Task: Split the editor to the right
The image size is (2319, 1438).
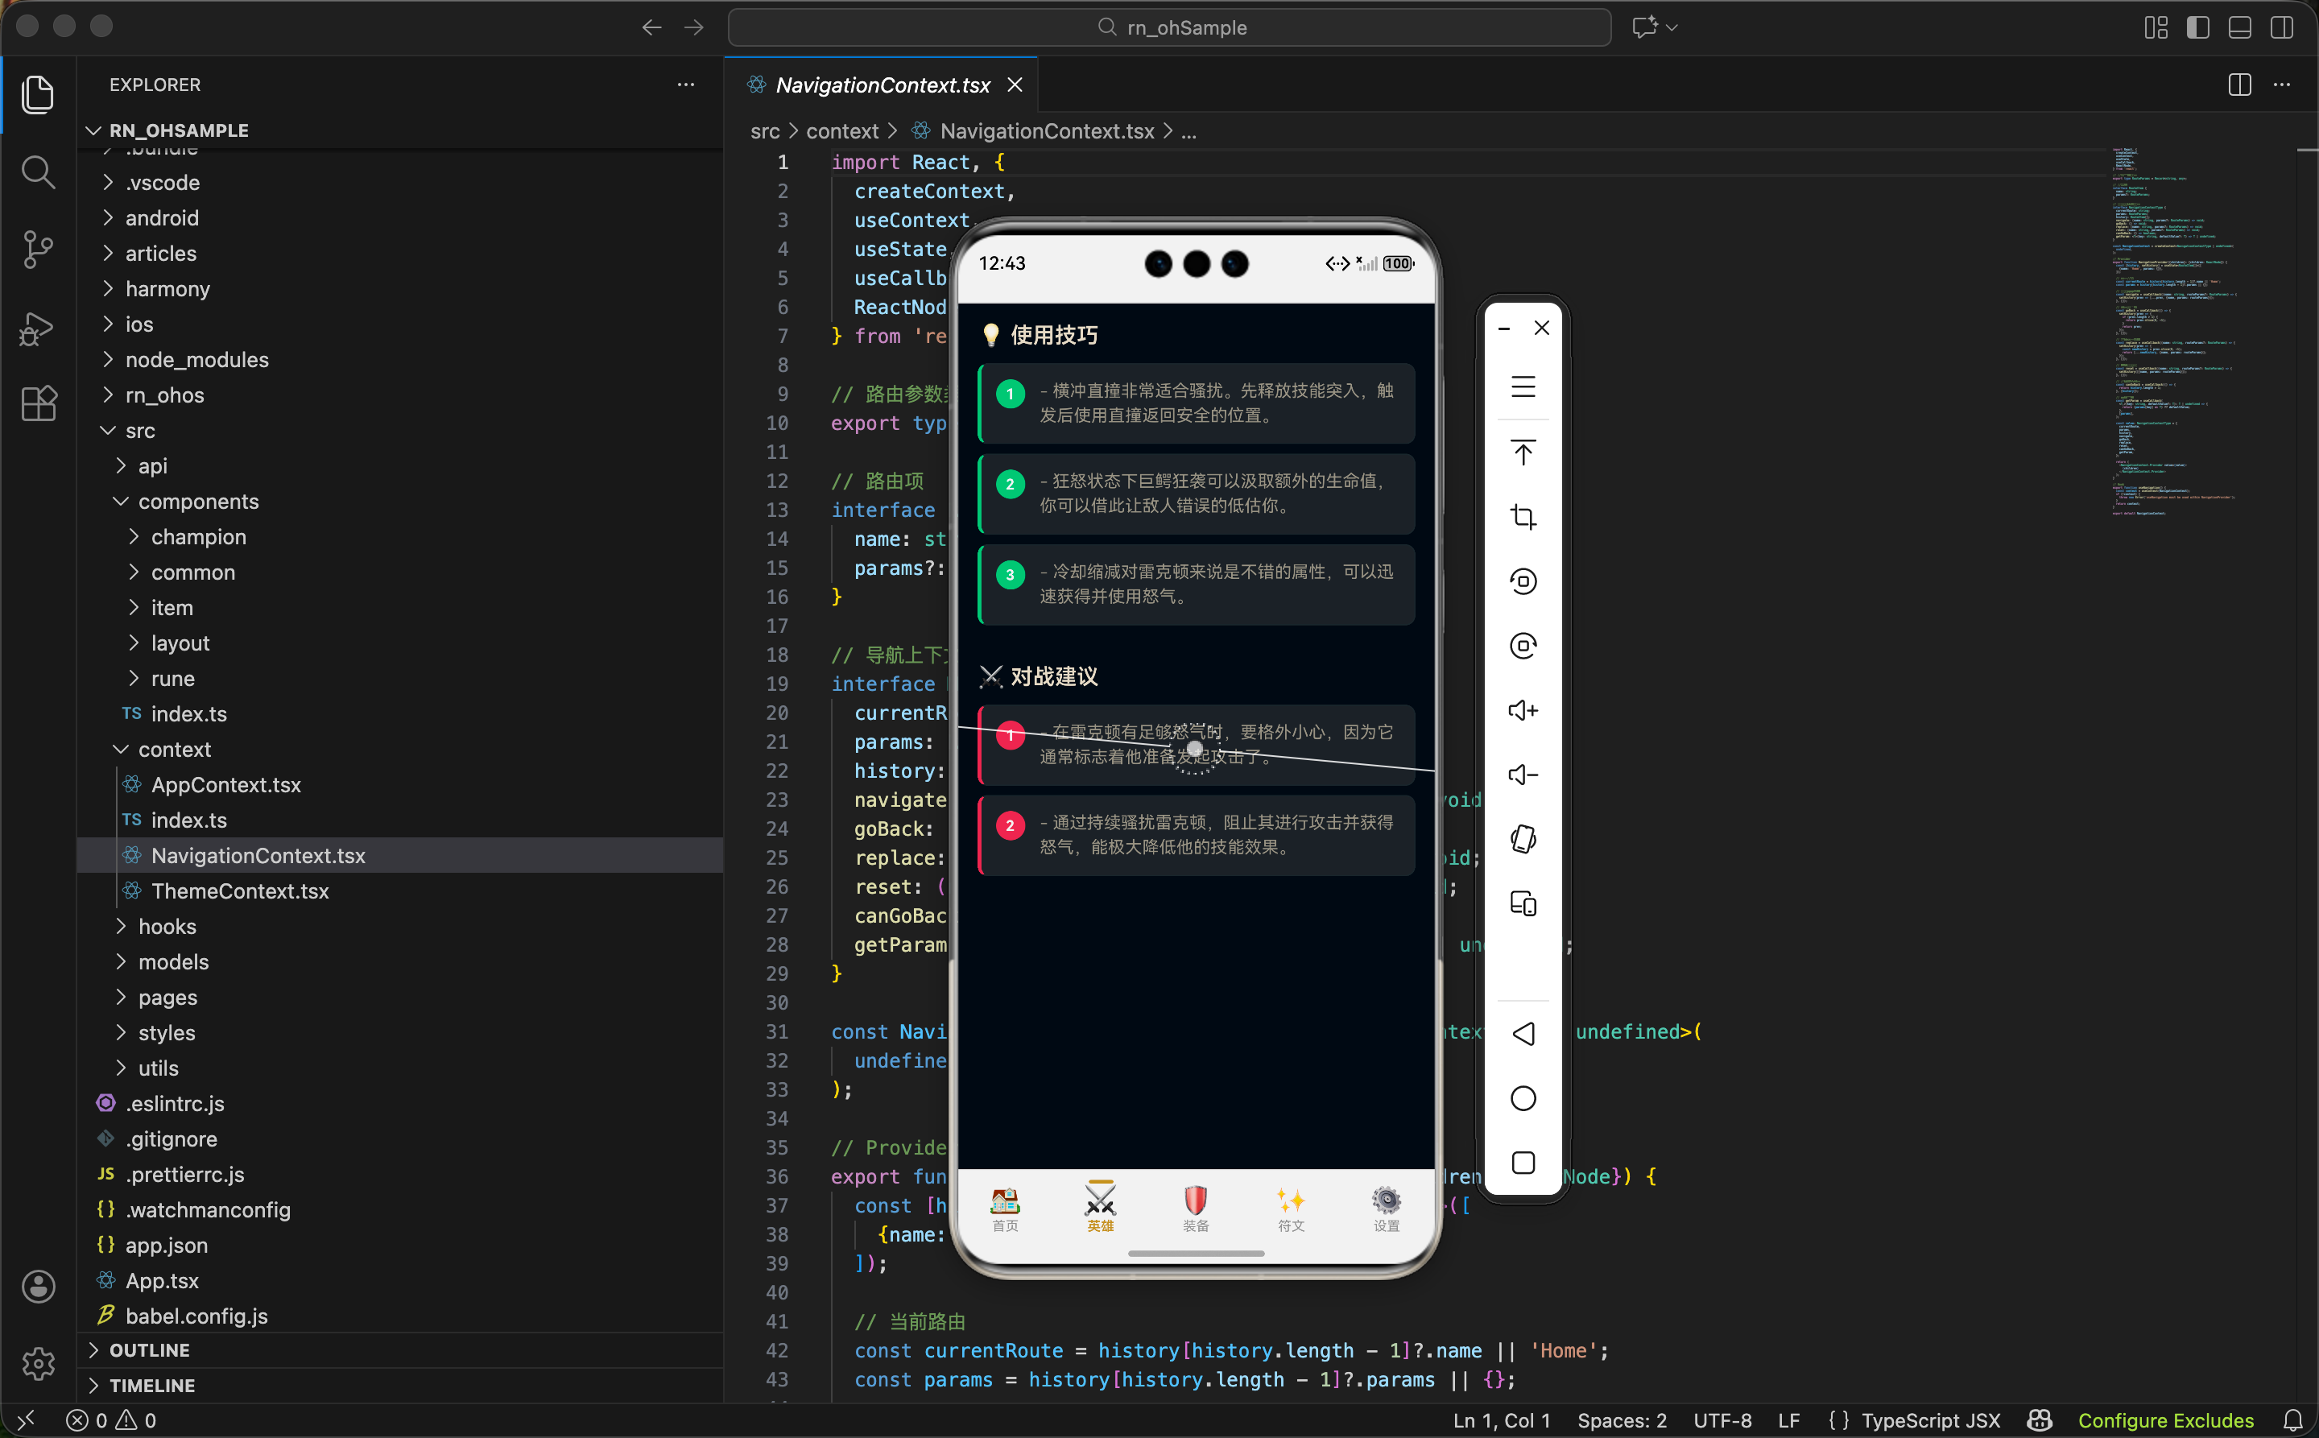Action: 2239,85
